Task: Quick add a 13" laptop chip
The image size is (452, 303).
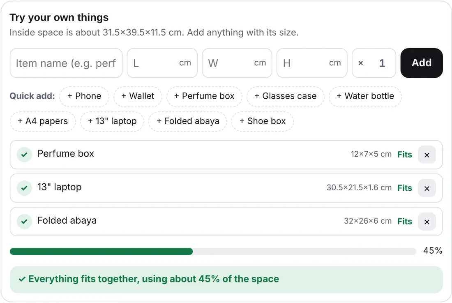Action: pos(112,121)
